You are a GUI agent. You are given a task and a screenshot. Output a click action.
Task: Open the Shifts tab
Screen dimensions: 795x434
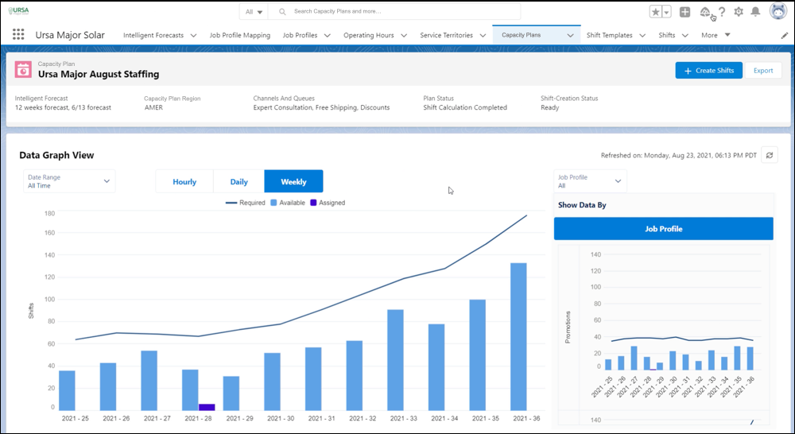click(x=667, y=35)
